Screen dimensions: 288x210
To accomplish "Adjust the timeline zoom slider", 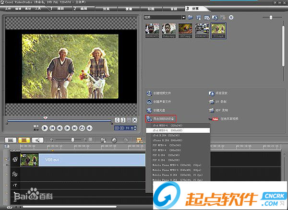I will (x=73, y=140).
